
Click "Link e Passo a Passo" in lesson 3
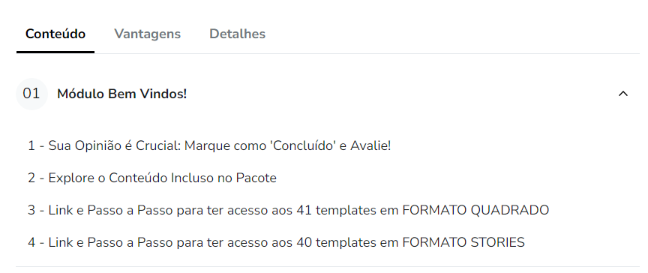(111, 210)
